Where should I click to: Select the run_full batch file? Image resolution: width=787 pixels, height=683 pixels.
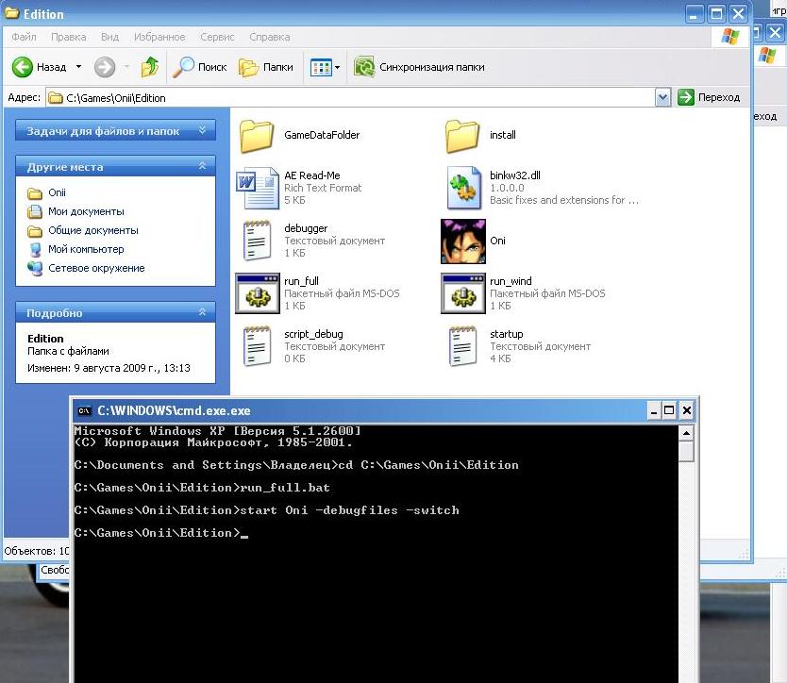[x=257, y=293]
